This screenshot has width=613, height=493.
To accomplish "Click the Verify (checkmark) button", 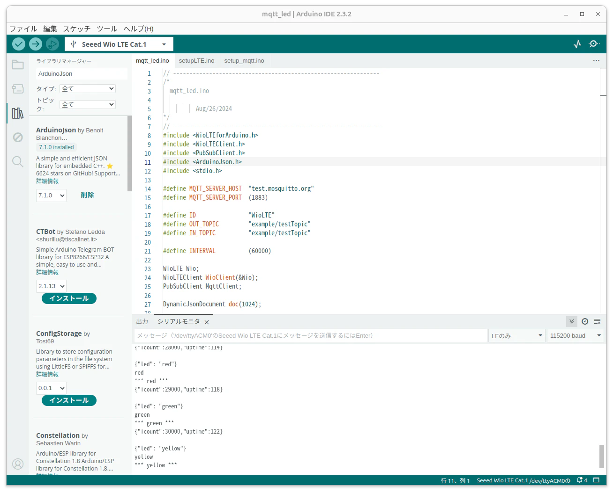I will (19, 44).
